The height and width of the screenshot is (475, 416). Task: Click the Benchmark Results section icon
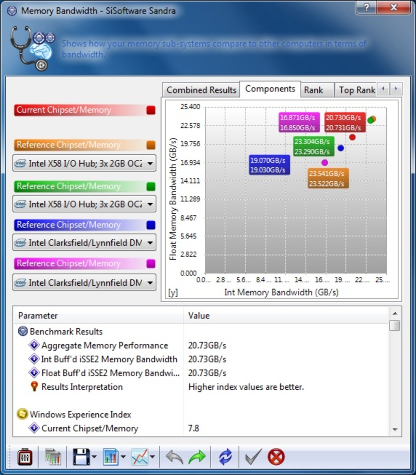tap(23, 331)
